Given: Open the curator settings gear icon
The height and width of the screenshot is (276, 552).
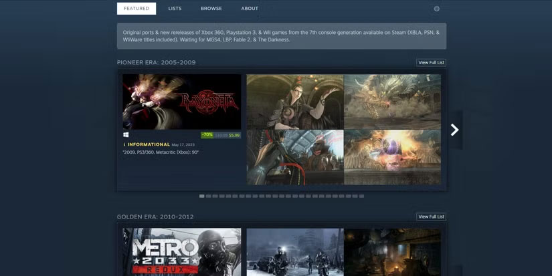Looking at the screenshot, I should 436,9.
